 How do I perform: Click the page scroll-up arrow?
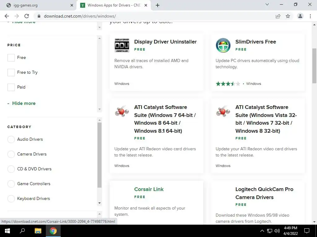pyautogui.click(x=315, y=25)
